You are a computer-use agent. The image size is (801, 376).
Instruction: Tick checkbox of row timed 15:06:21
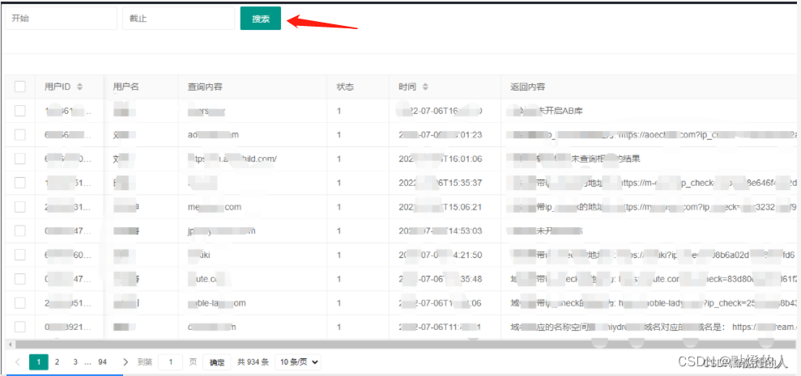(x=20, y=207)
